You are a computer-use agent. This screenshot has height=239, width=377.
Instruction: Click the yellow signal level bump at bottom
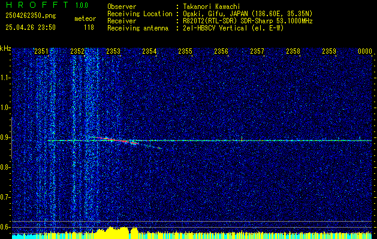(117, 232)
